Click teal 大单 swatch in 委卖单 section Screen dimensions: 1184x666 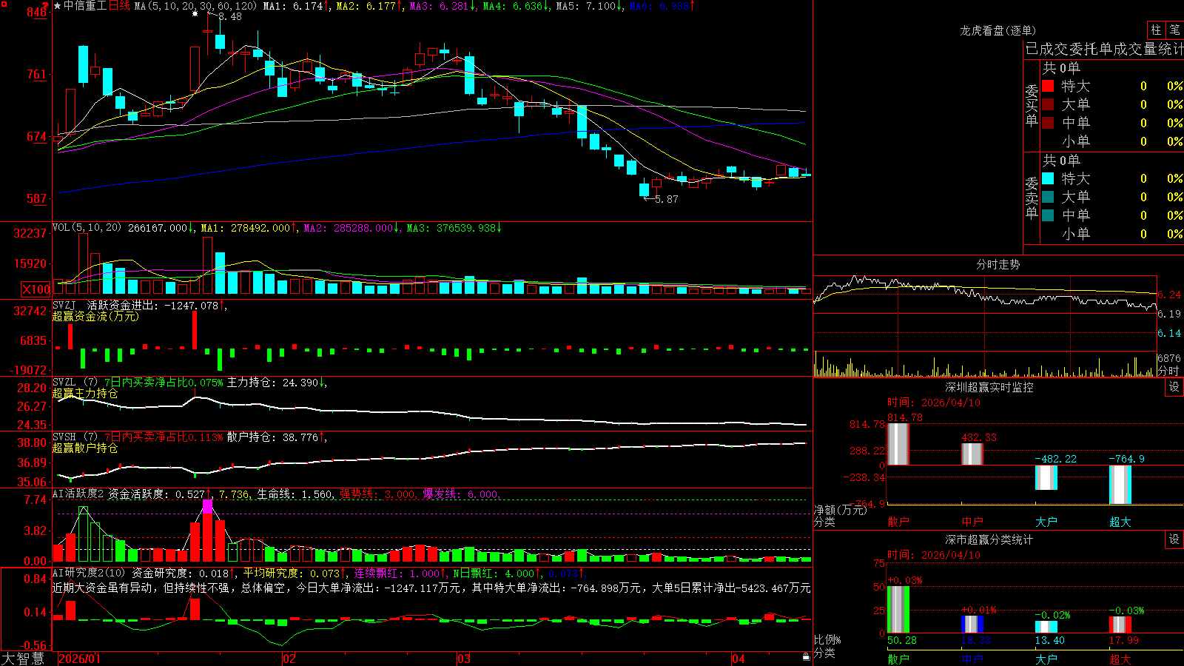pos(1048,197)
